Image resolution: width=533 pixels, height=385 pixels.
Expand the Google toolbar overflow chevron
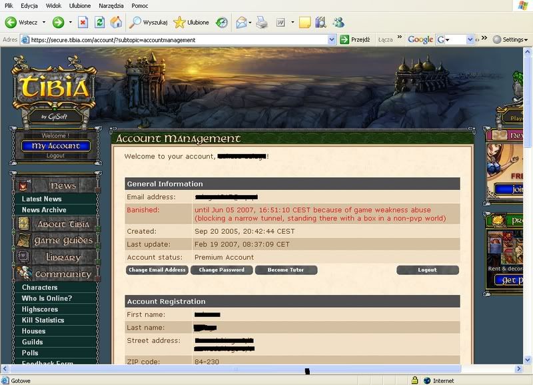pyautogui.click(x=484, y=37)
